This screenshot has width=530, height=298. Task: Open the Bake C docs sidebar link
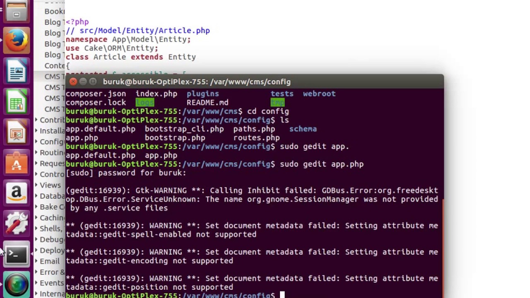[x=52, y=207]
